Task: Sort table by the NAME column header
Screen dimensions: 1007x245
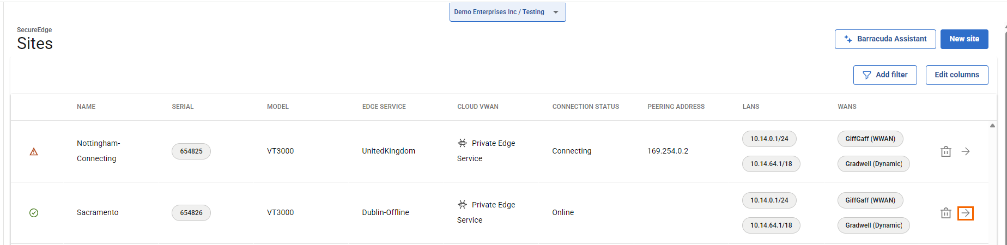Action: point(86,107)
